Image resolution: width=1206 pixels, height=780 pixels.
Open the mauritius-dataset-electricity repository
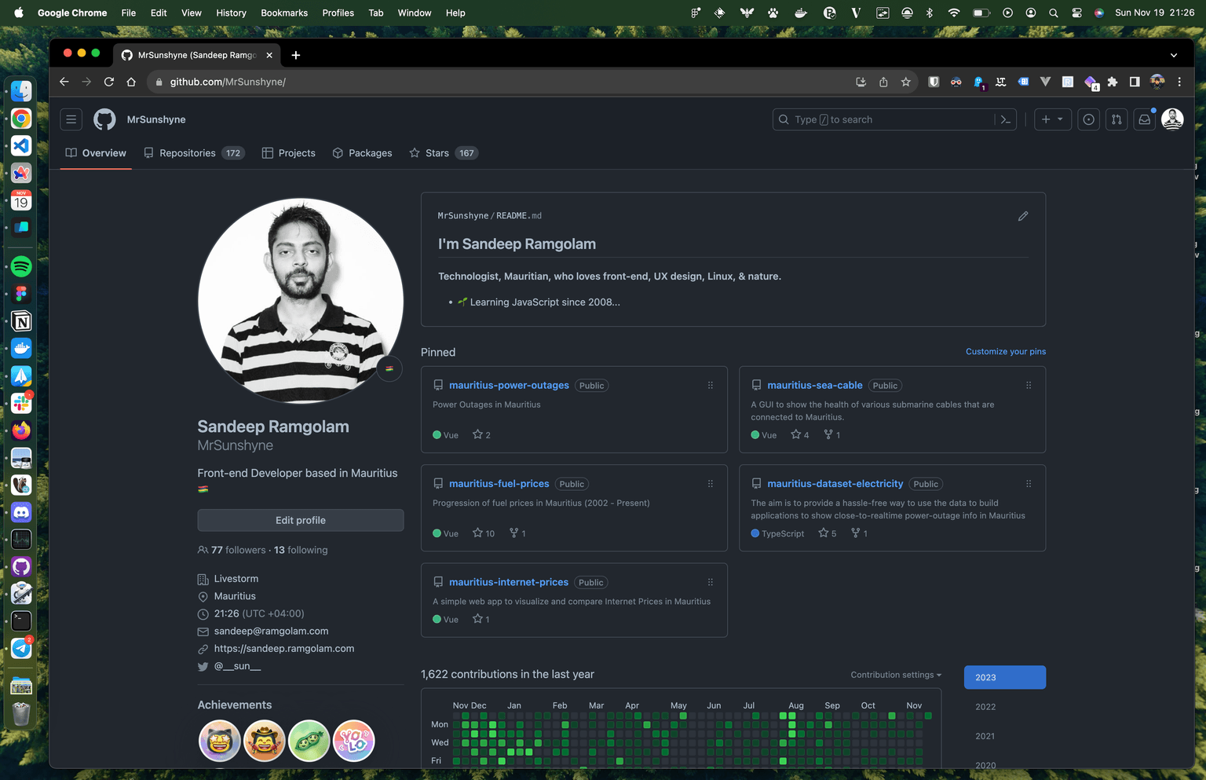(x=835, y=484)
